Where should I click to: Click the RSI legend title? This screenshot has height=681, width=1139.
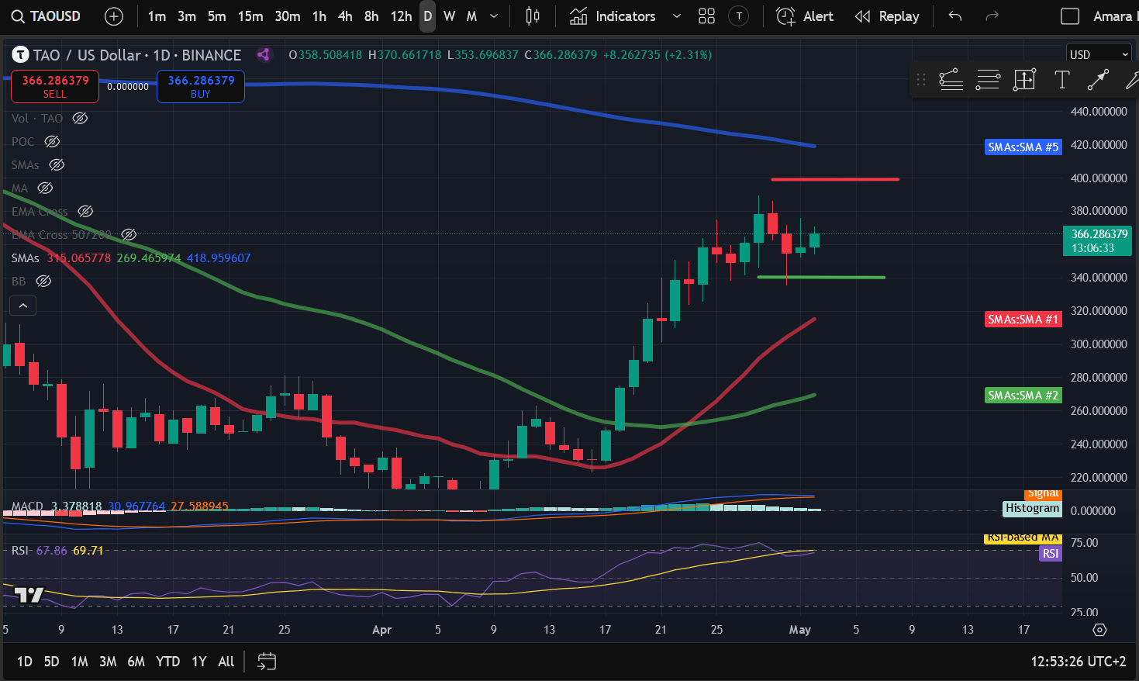coord(20,550)
